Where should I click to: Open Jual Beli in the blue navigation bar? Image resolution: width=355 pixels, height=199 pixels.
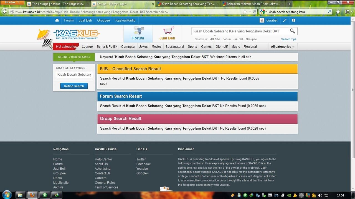click(x=85, y=20)
